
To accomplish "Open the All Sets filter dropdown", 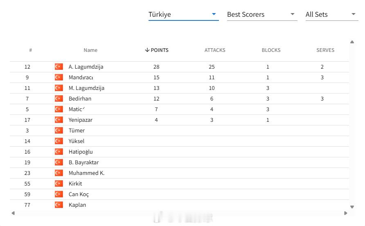I will point(332,14).
